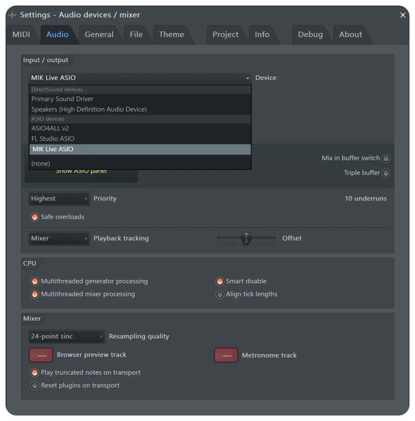Viewport: 415px width, 421px height.
Task: Toggle the Mix in buffer switch option
Action: coord(386,158)
